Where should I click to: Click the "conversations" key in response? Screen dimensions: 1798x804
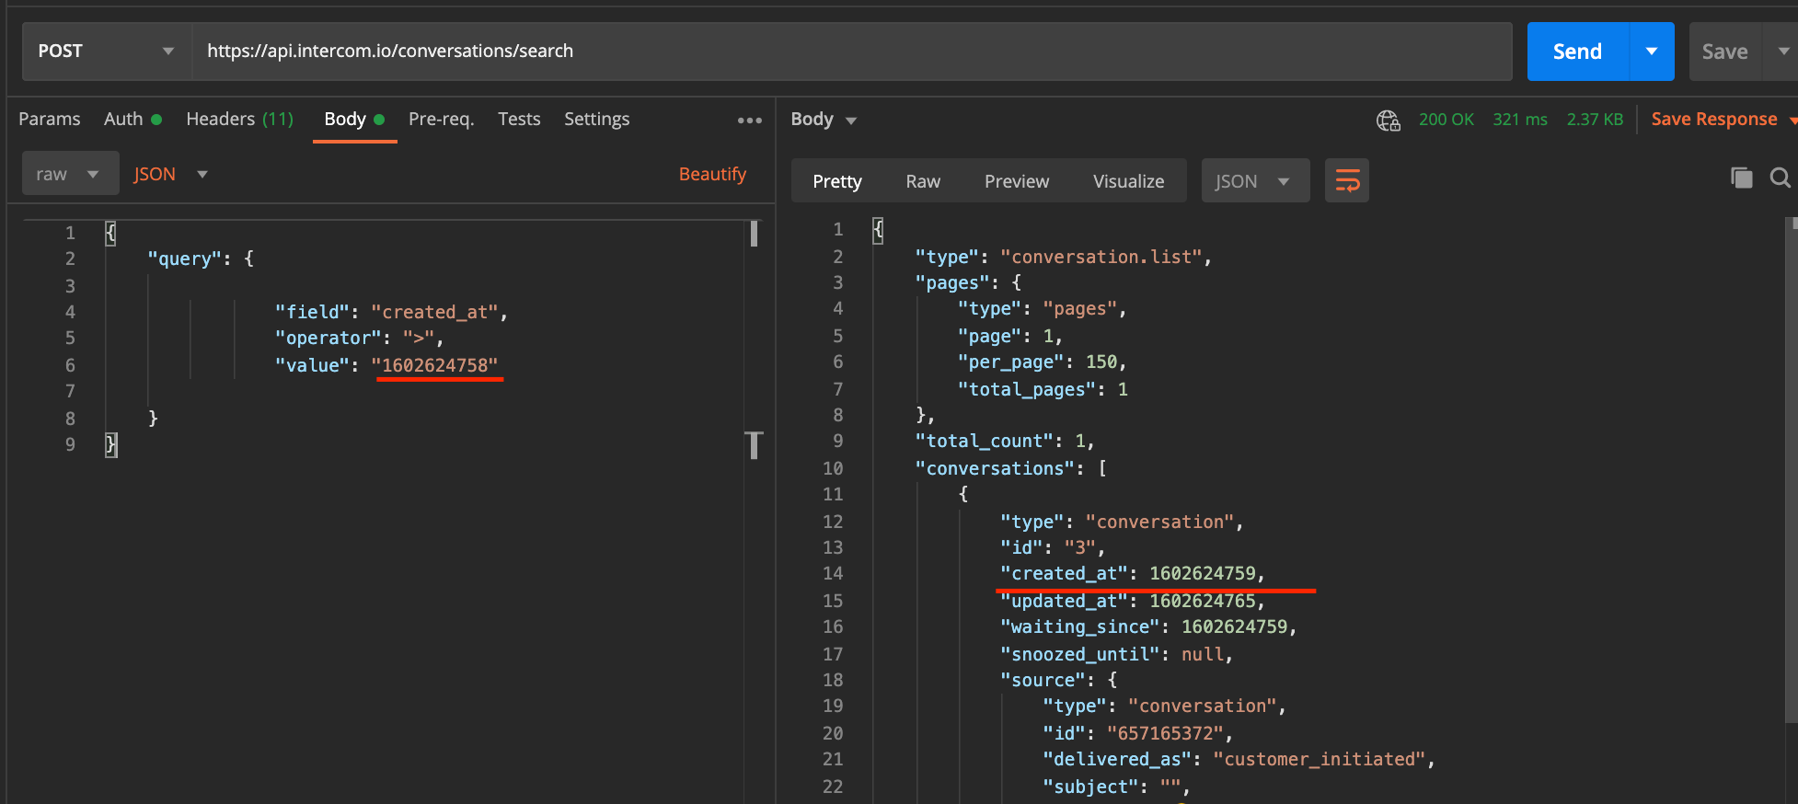[x=995, y=468]
